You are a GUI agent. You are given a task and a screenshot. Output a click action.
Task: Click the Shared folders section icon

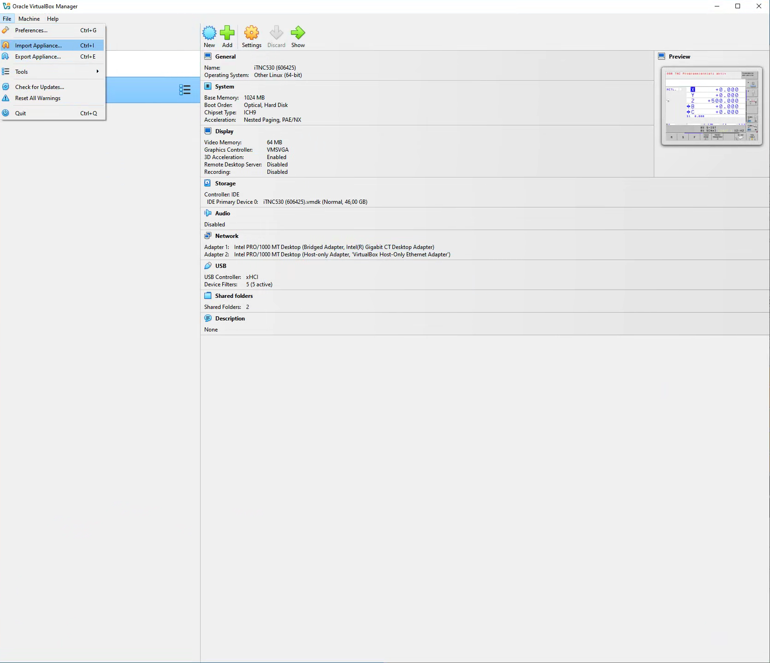pyautogui.click(x=208, y=296)
